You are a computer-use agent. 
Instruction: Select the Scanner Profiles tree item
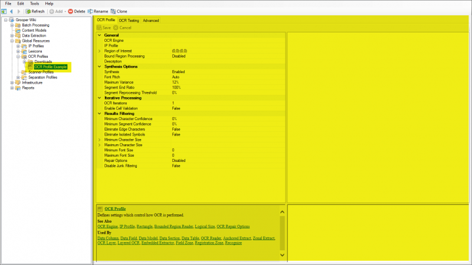[x=41, y=72]
